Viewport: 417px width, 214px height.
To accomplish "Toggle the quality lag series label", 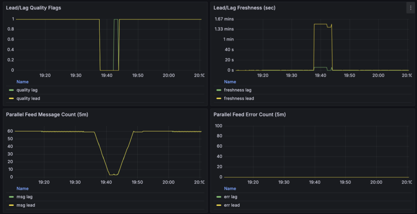I will 27,90.
